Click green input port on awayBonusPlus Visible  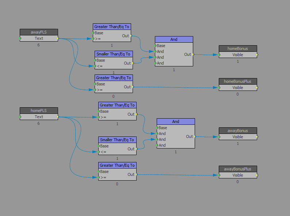(219, 175)
